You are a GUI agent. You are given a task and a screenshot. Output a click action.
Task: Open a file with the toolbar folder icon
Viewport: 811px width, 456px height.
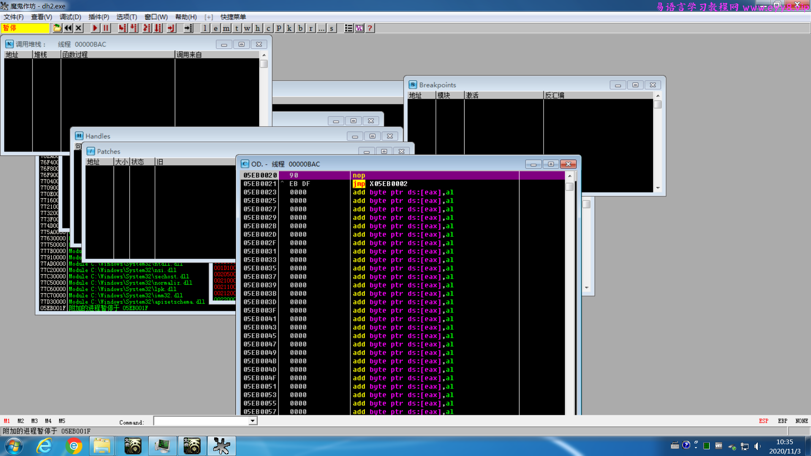click(57, 28)
